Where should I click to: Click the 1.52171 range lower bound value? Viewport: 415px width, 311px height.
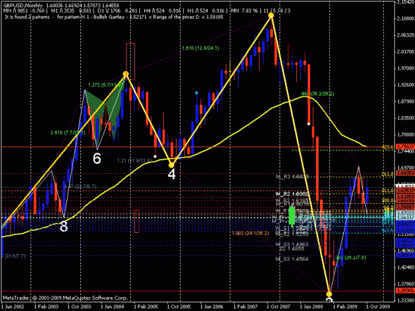pyautogui.click(x=138, y=17)
